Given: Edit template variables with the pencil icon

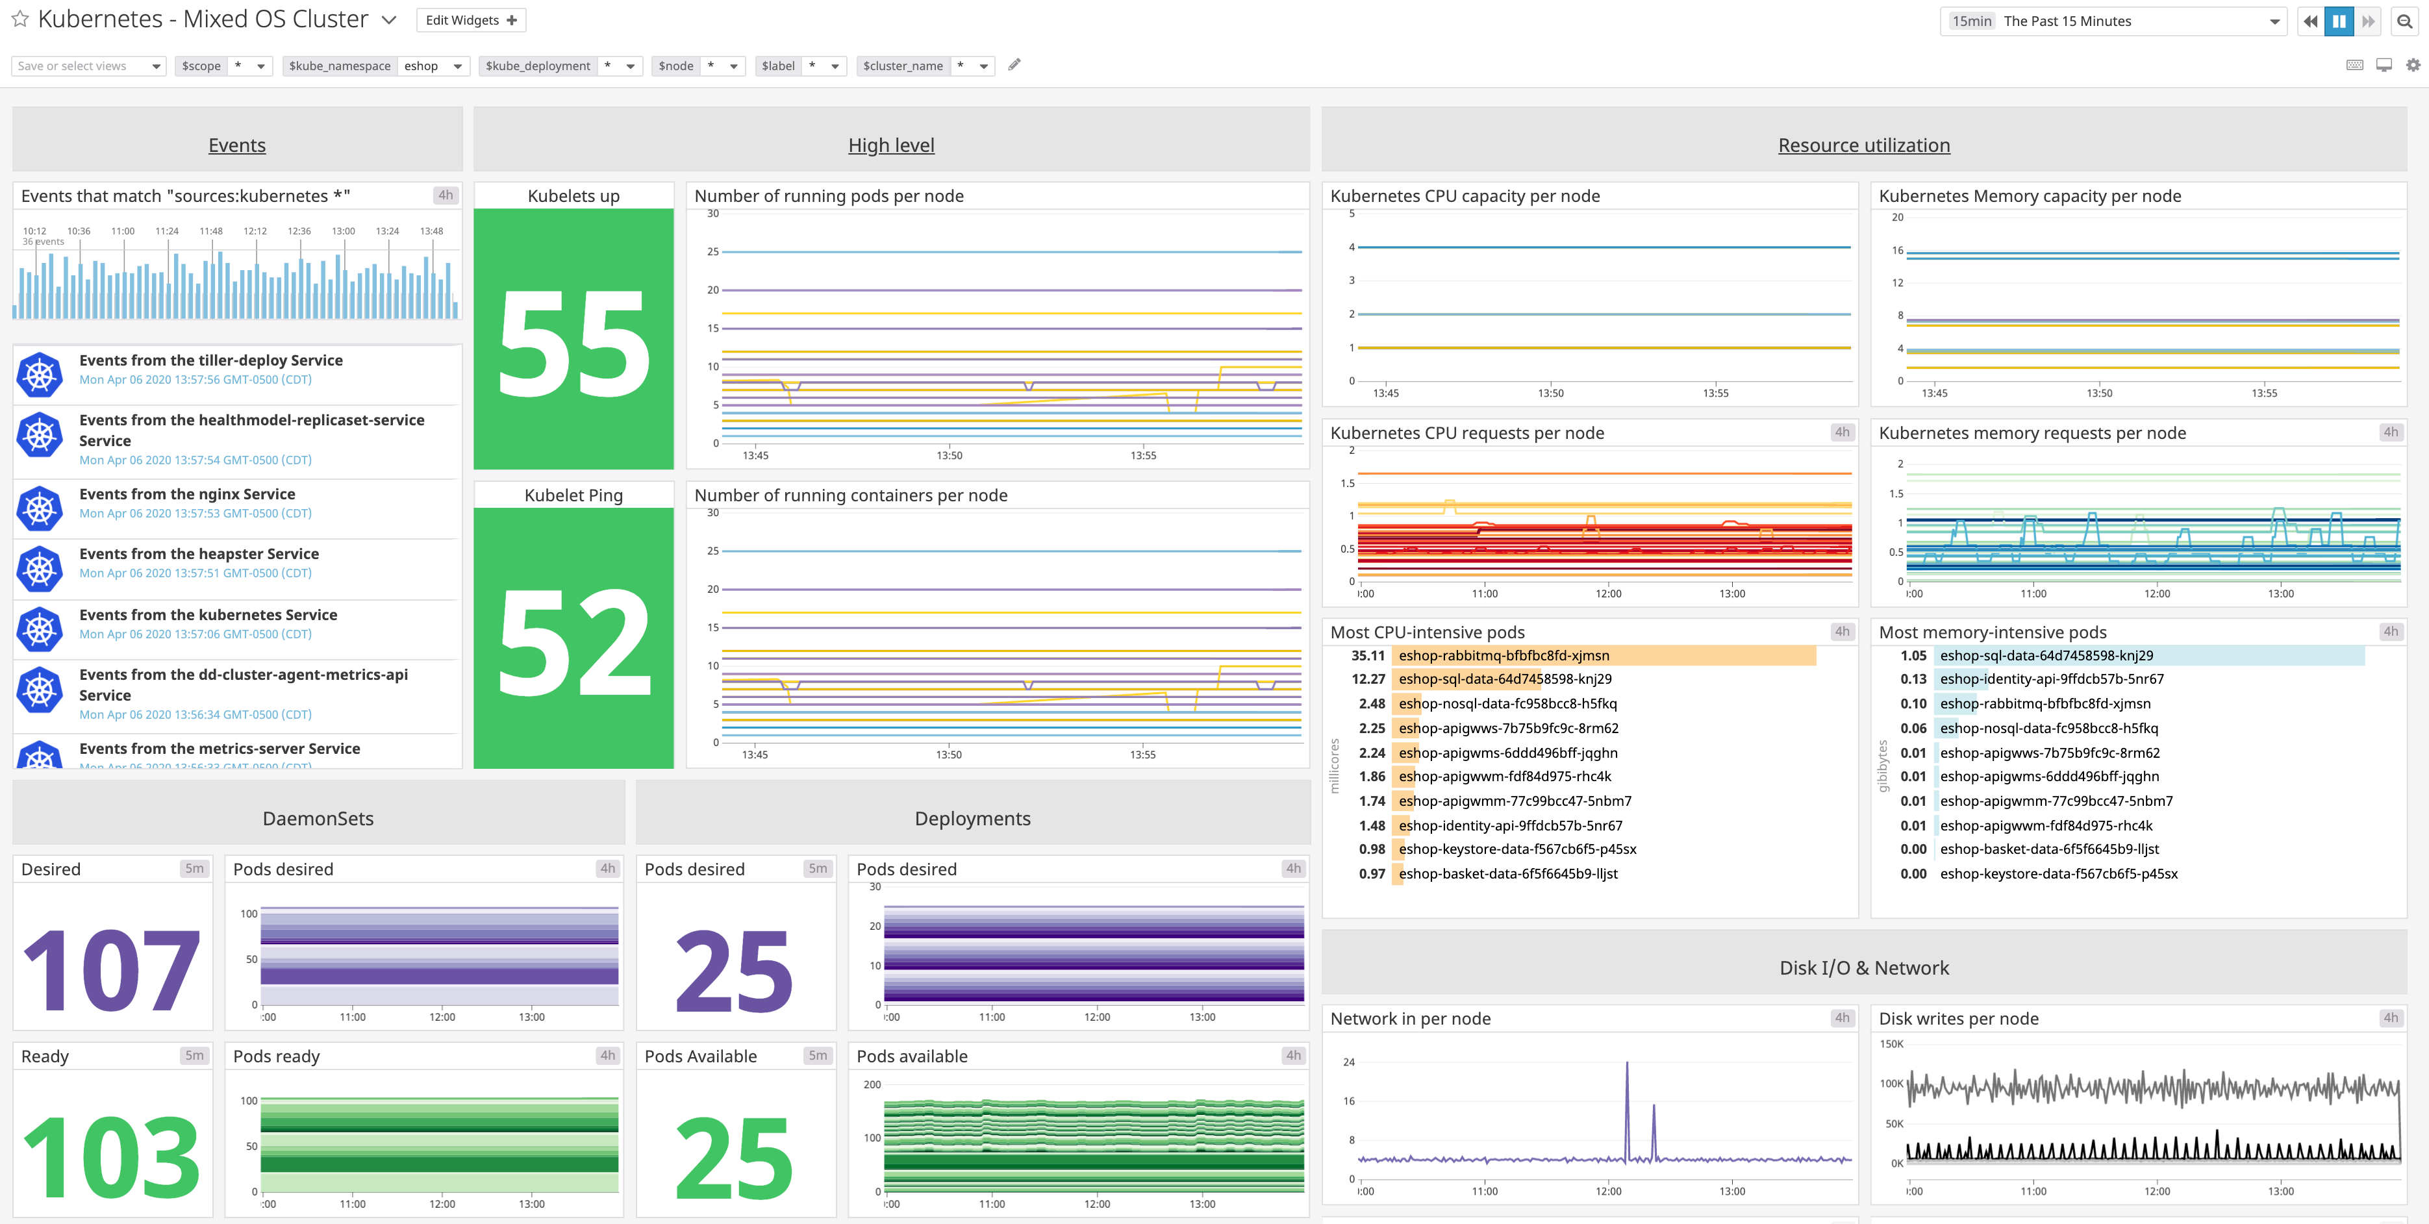Looking at the screenshot, I should click(1014, 65).
